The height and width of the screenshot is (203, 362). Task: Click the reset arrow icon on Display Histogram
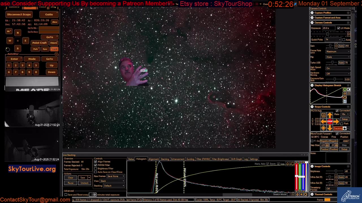[x=345, y=97]
